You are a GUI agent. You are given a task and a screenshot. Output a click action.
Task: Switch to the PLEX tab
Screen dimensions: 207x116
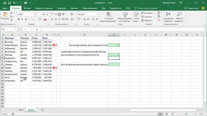pos(128,8)
